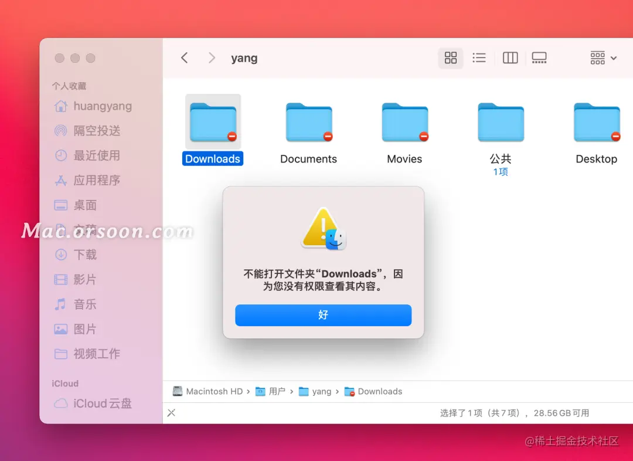Click the home icon beside huangyang

pos(60,106)
